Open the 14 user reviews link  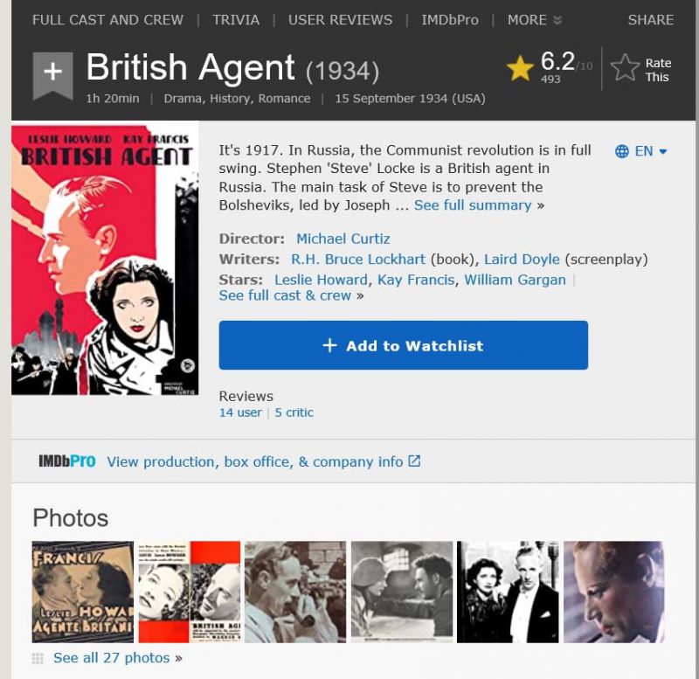click(x=240, y=412)
